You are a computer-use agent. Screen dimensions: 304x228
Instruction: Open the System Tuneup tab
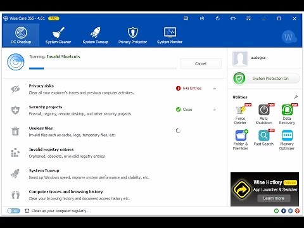pyautogui.click(x=96, y=35)
